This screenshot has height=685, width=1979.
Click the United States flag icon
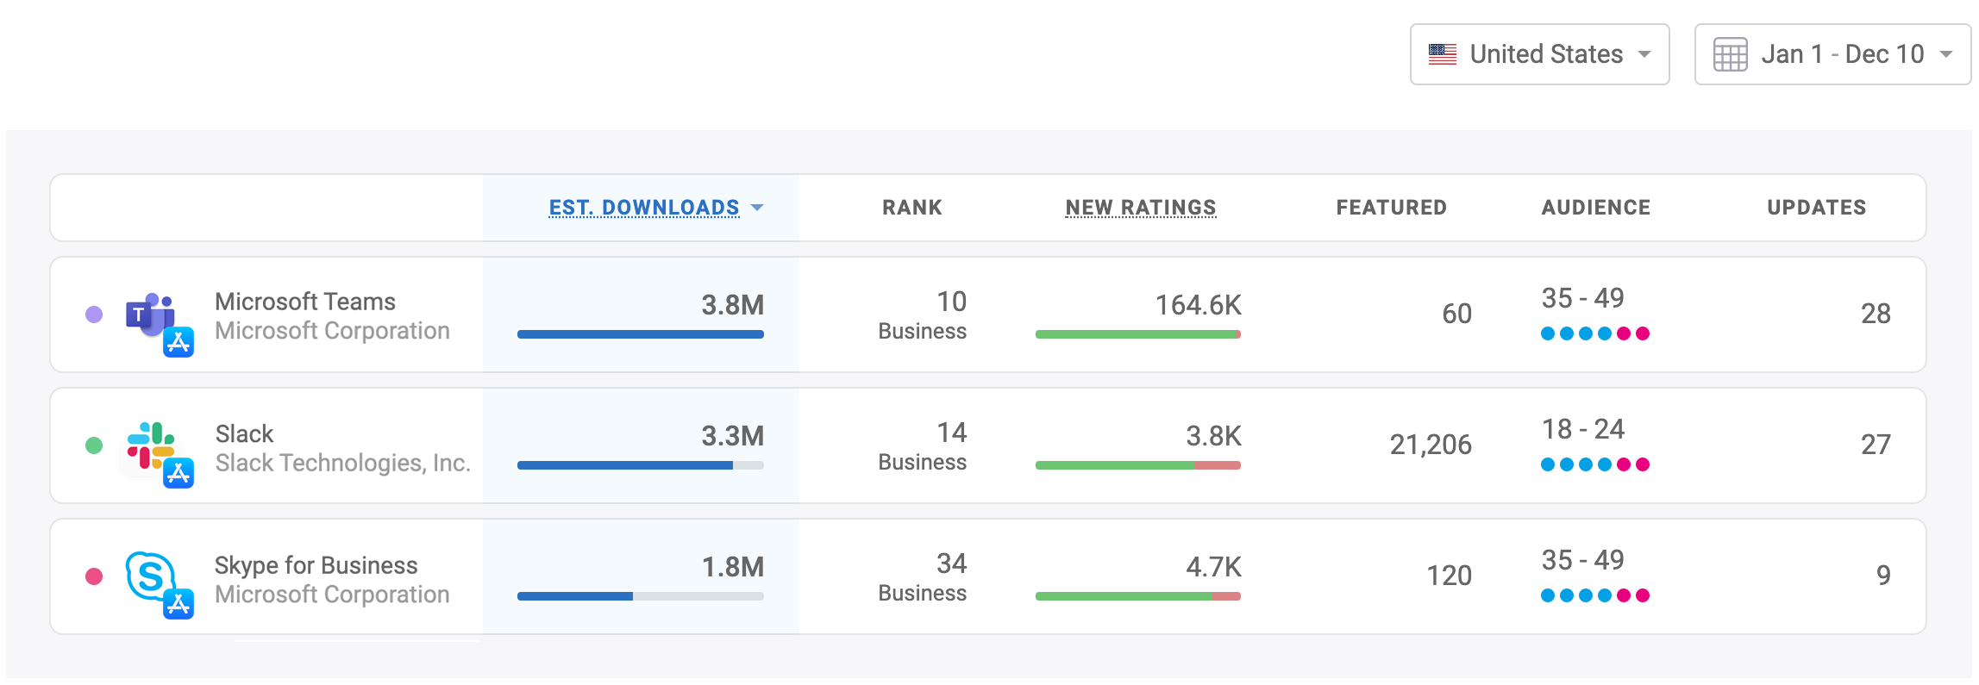(x=1443, y=54)
